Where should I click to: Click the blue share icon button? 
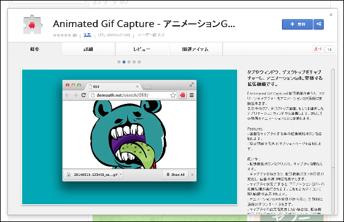click(319, 24)
